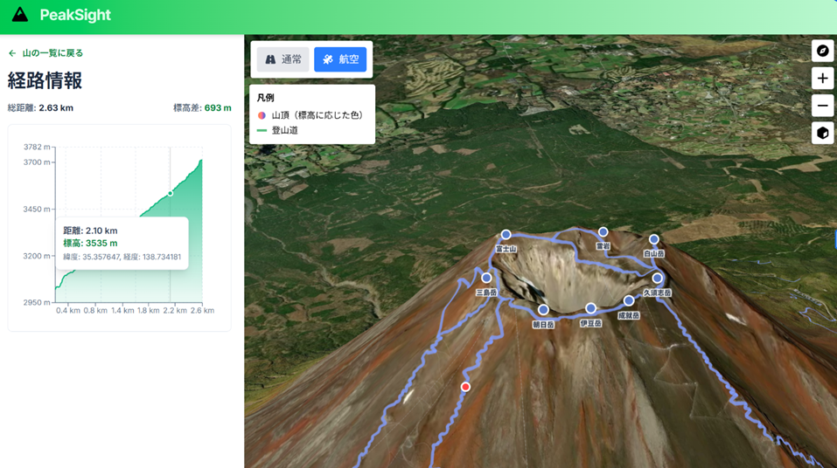Go back via 山の一覧に戻る link

point(52,53)
